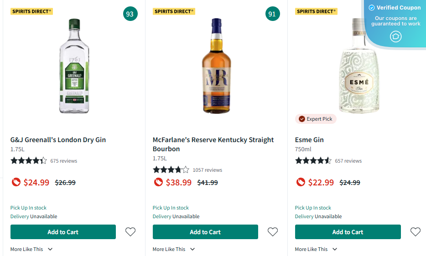
Task: Save Esme Gin to favorites heart
Action: coord(415,232)
